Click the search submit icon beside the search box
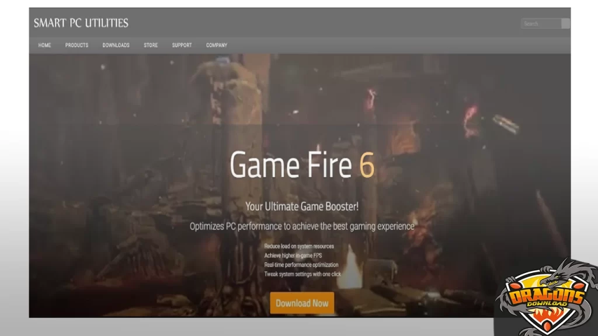This screenshot has height=336, width=598. (565, 23)
